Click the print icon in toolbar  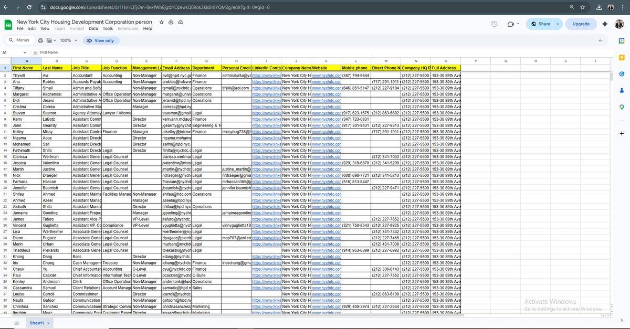point(40,40)
